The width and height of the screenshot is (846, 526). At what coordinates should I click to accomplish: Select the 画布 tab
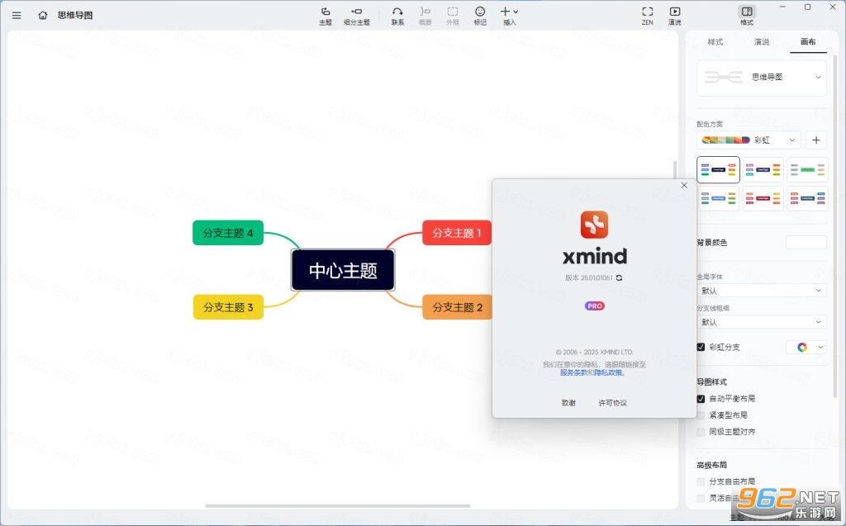pos(808,42)
